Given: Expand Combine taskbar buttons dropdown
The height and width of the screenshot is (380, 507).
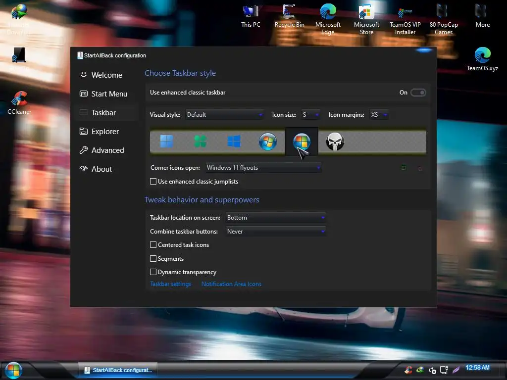Looking at the screenshot, I should [x=275, y=232].
